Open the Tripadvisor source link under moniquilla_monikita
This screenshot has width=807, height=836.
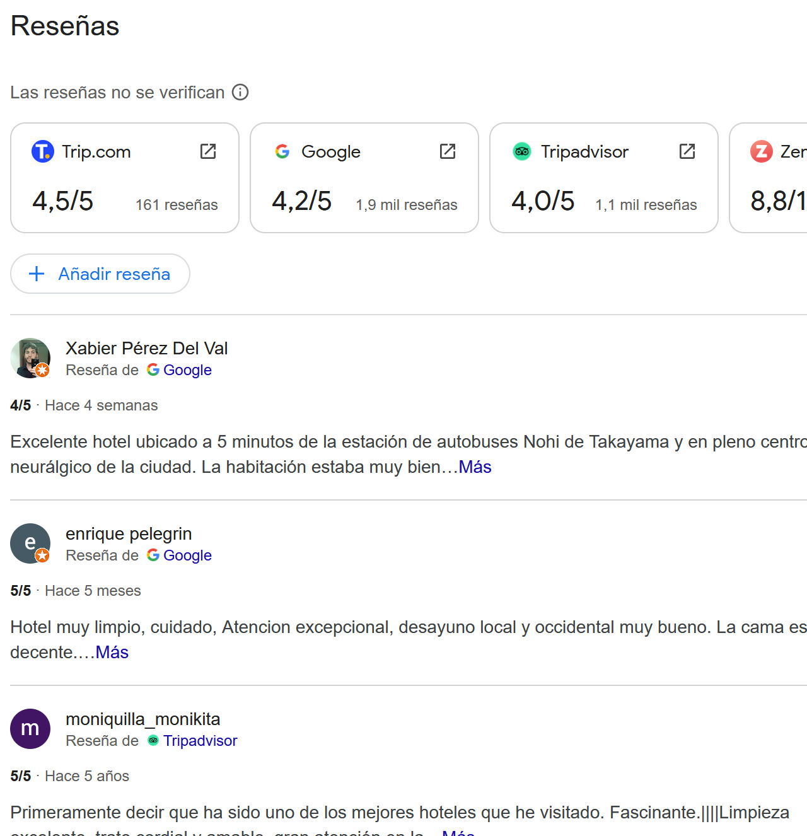pos(200,741)
